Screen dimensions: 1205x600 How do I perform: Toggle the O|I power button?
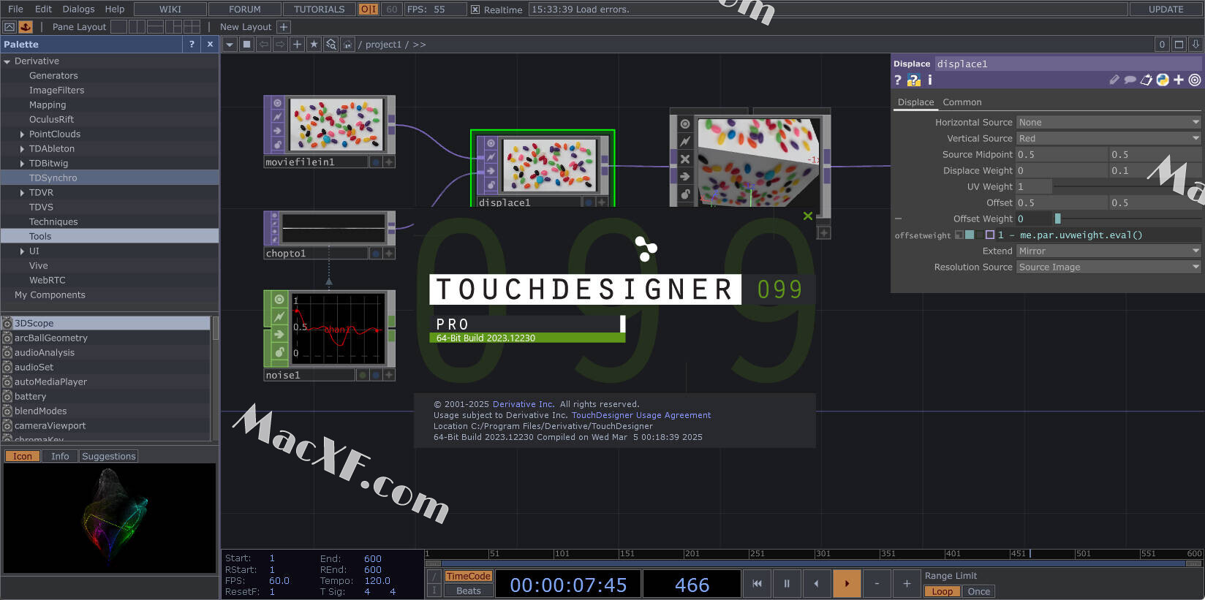click(x=368, y=10)
